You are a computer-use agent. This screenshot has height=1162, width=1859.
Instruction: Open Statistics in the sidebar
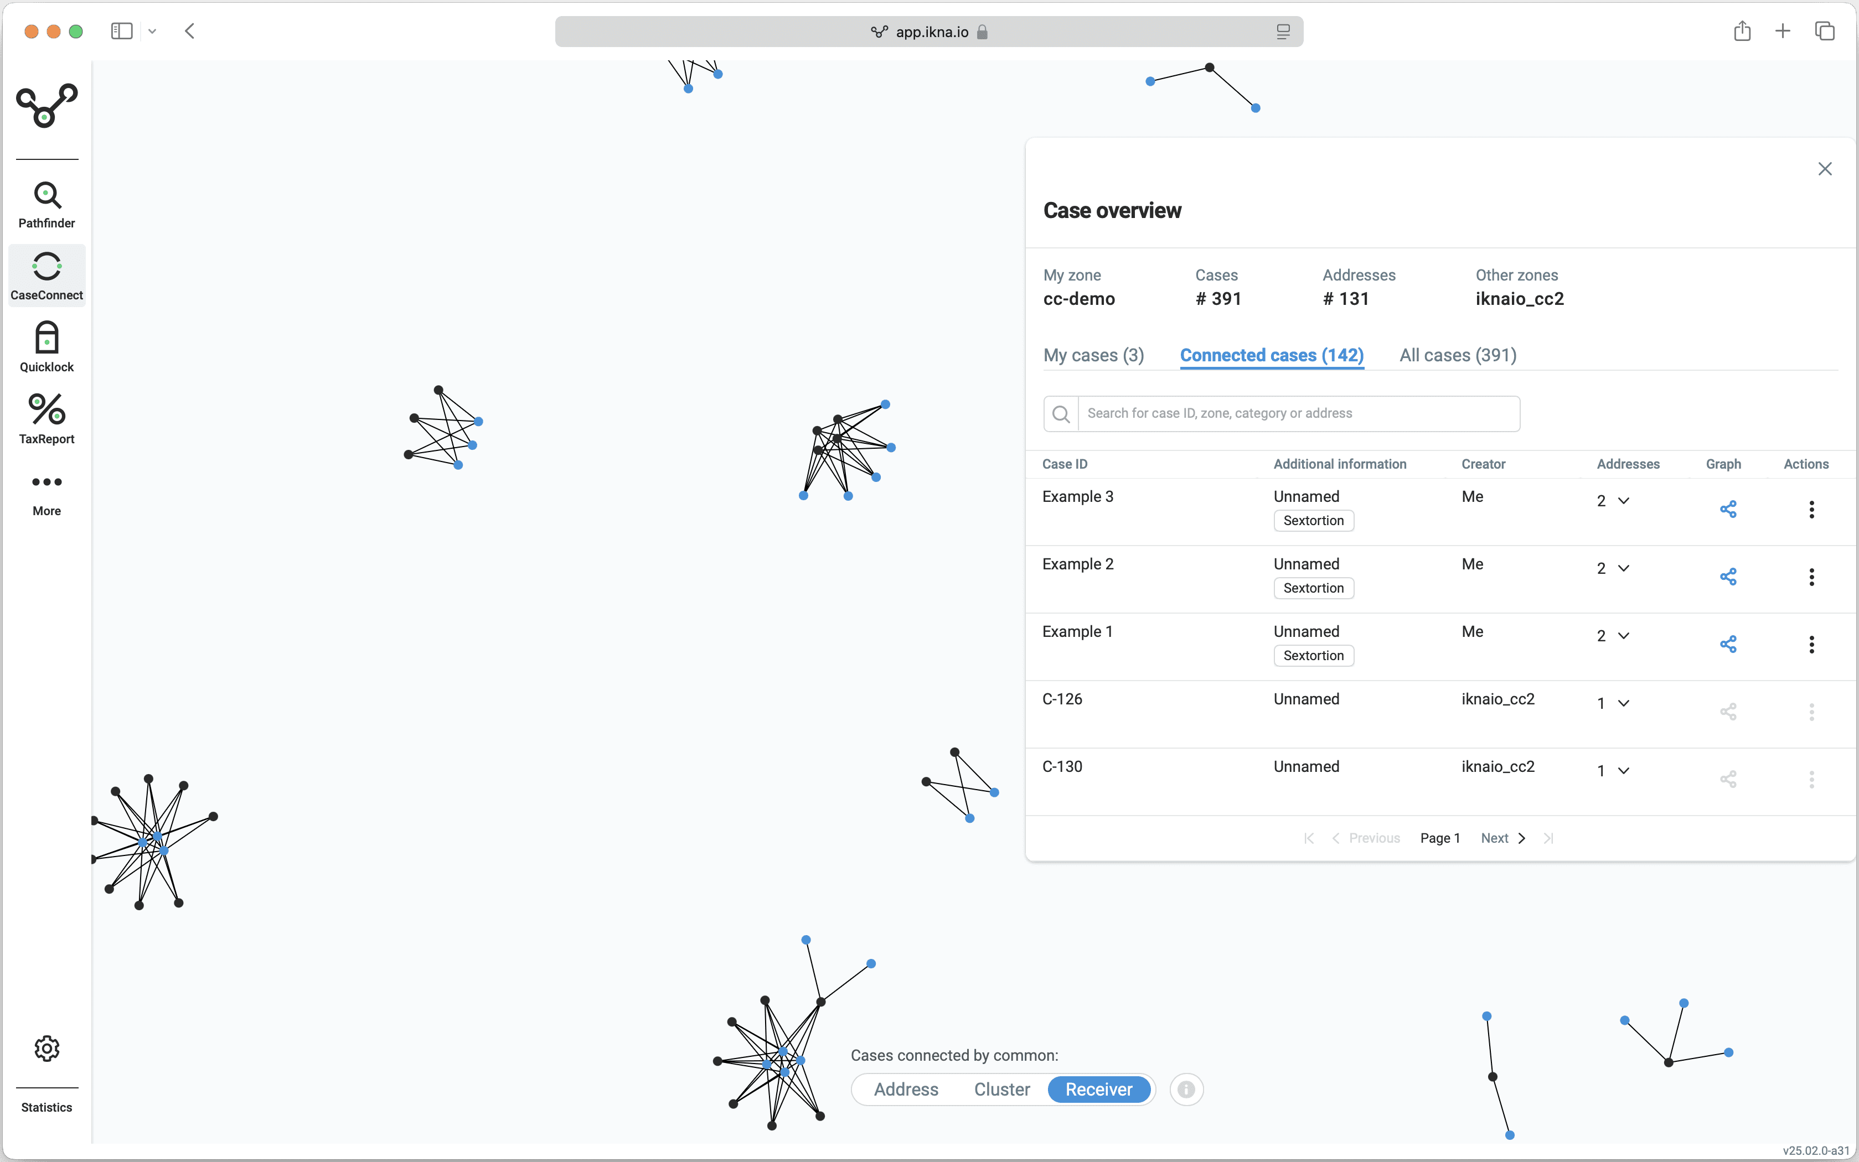[x=47, y=1107]
